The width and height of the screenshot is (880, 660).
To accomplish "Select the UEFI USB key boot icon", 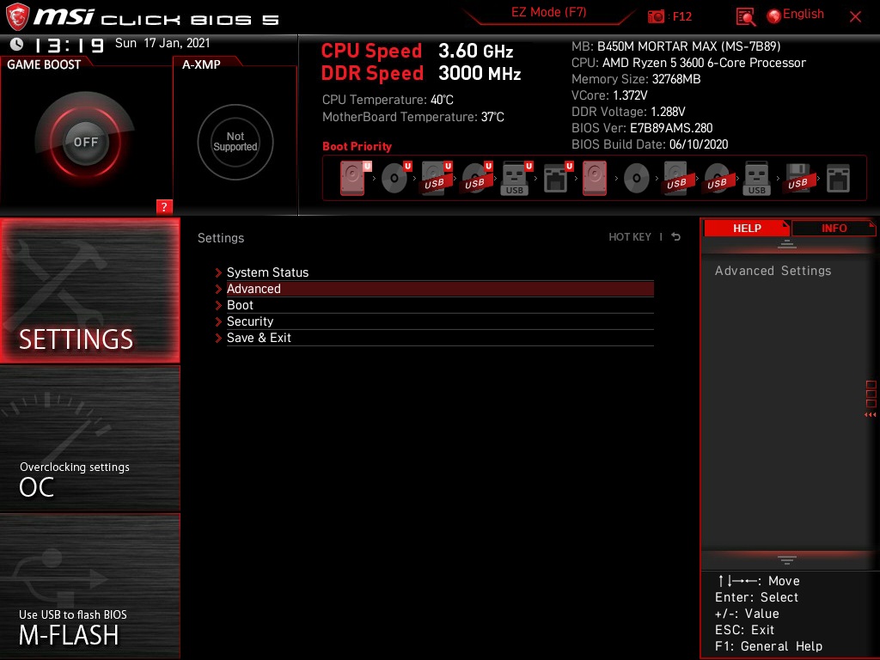I will point(516,178).
